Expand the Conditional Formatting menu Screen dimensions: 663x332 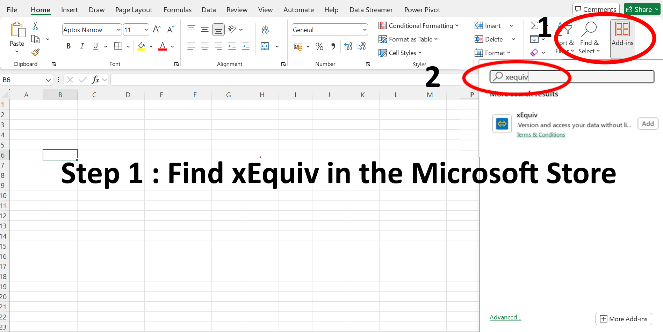[418, 26]
